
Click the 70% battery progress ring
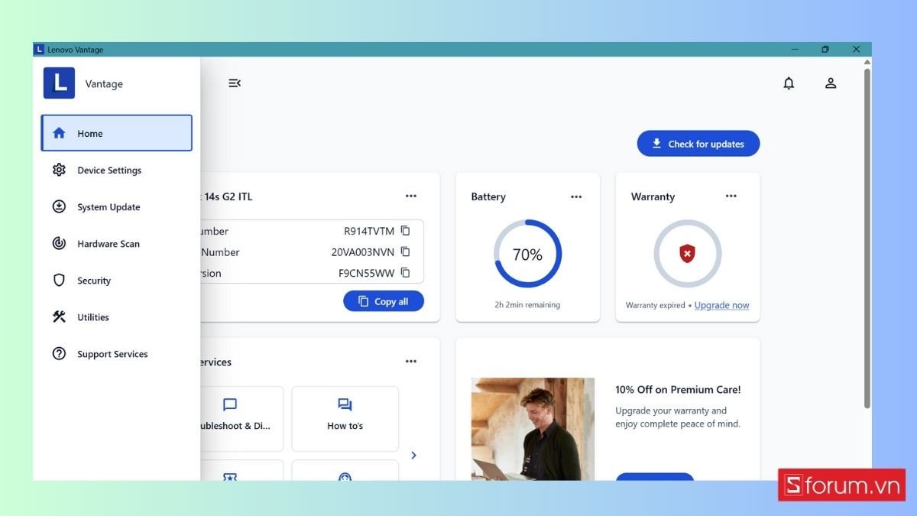[x=527, y=254]
